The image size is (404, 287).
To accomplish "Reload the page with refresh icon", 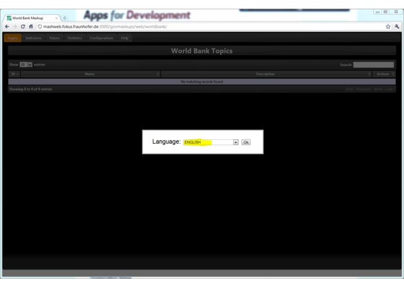I will pos(23,27).
